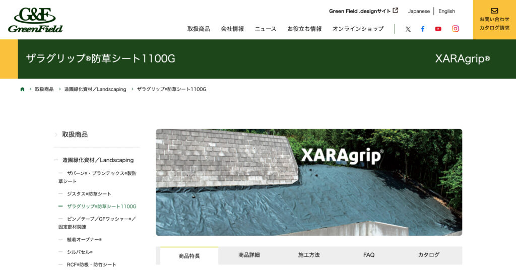Click お問い合わせ カタログ請求 button
The width and height of the screenshot is (516, 270).
[494, 20]
